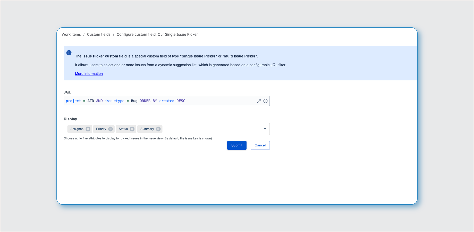Remove the Priority display attribute
Image resolution: width=474 pixels, height=232 pixels.
click(111, 129)
